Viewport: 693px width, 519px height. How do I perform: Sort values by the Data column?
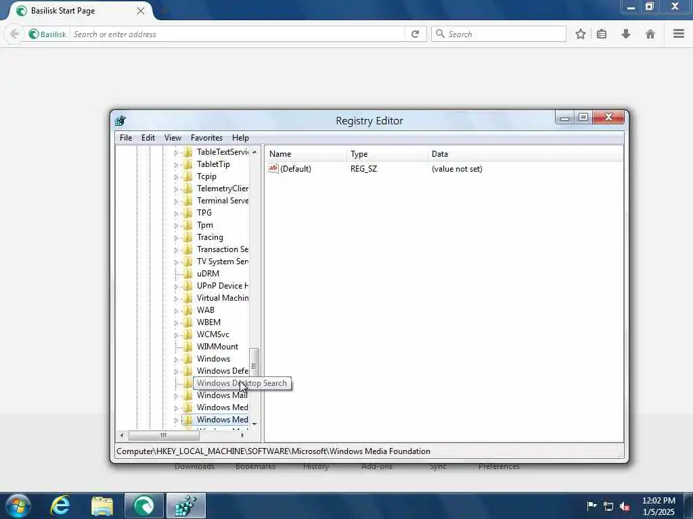point(525,154)
